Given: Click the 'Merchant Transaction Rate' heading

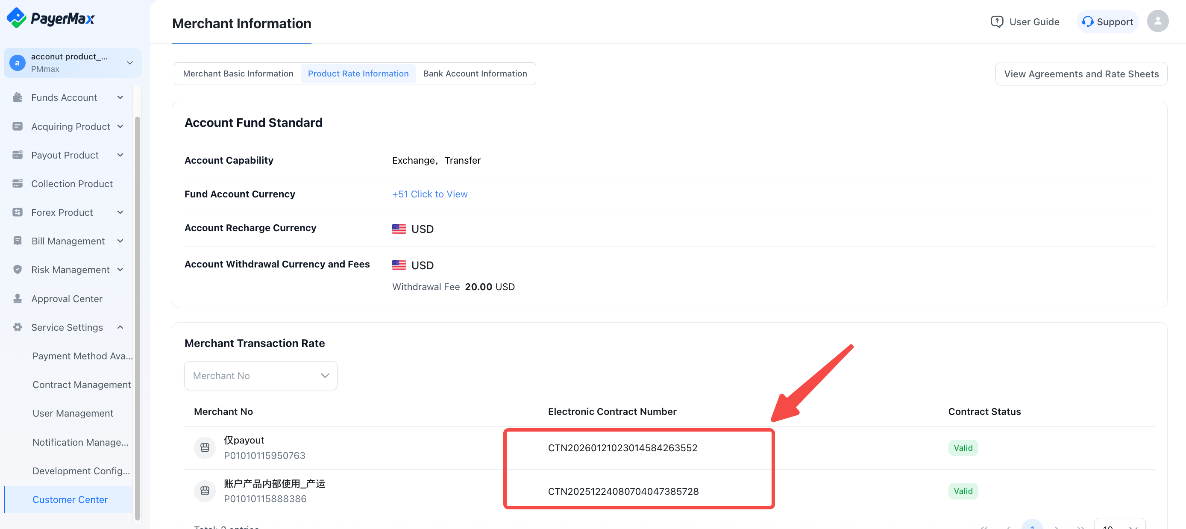Looking at the screenshot, I should click(x=254, y=343).
